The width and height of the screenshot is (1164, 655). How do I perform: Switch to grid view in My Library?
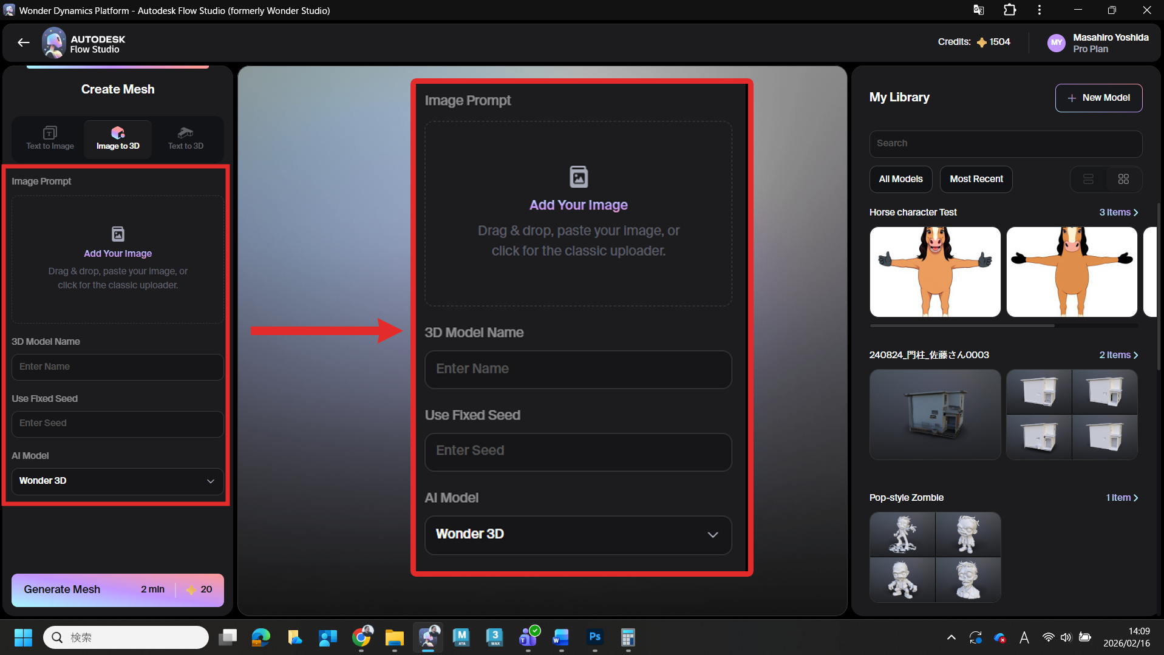coord(1123,179)
